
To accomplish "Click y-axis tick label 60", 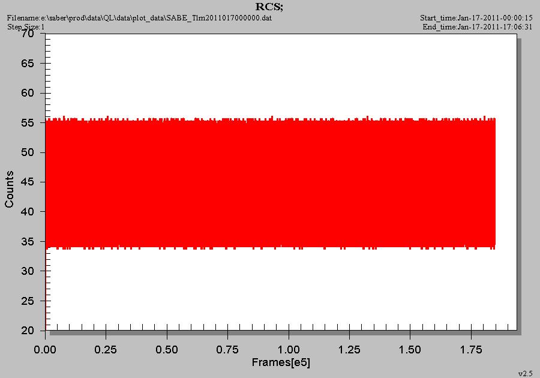I will tap(28, 93).
